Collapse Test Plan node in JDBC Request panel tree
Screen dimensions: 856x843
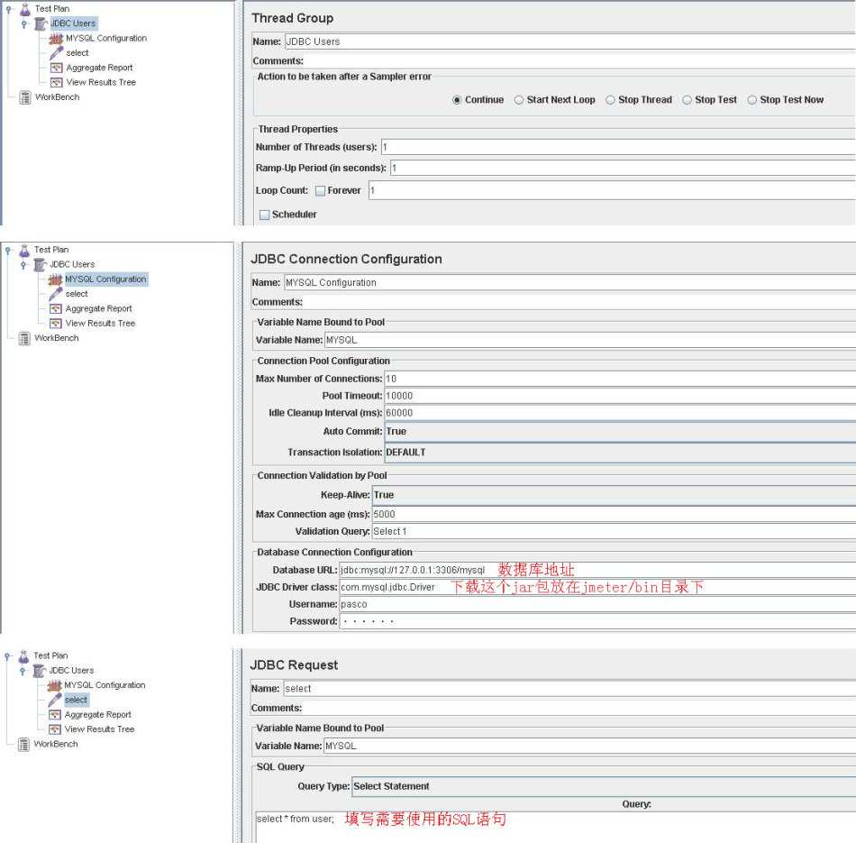[x=6, y=656]
